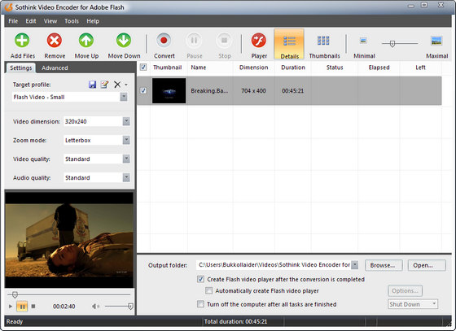The width and height of the screenshot is (456, 331).
Task: Set thumbnail size to Maximal
Action: coord(436,41)
